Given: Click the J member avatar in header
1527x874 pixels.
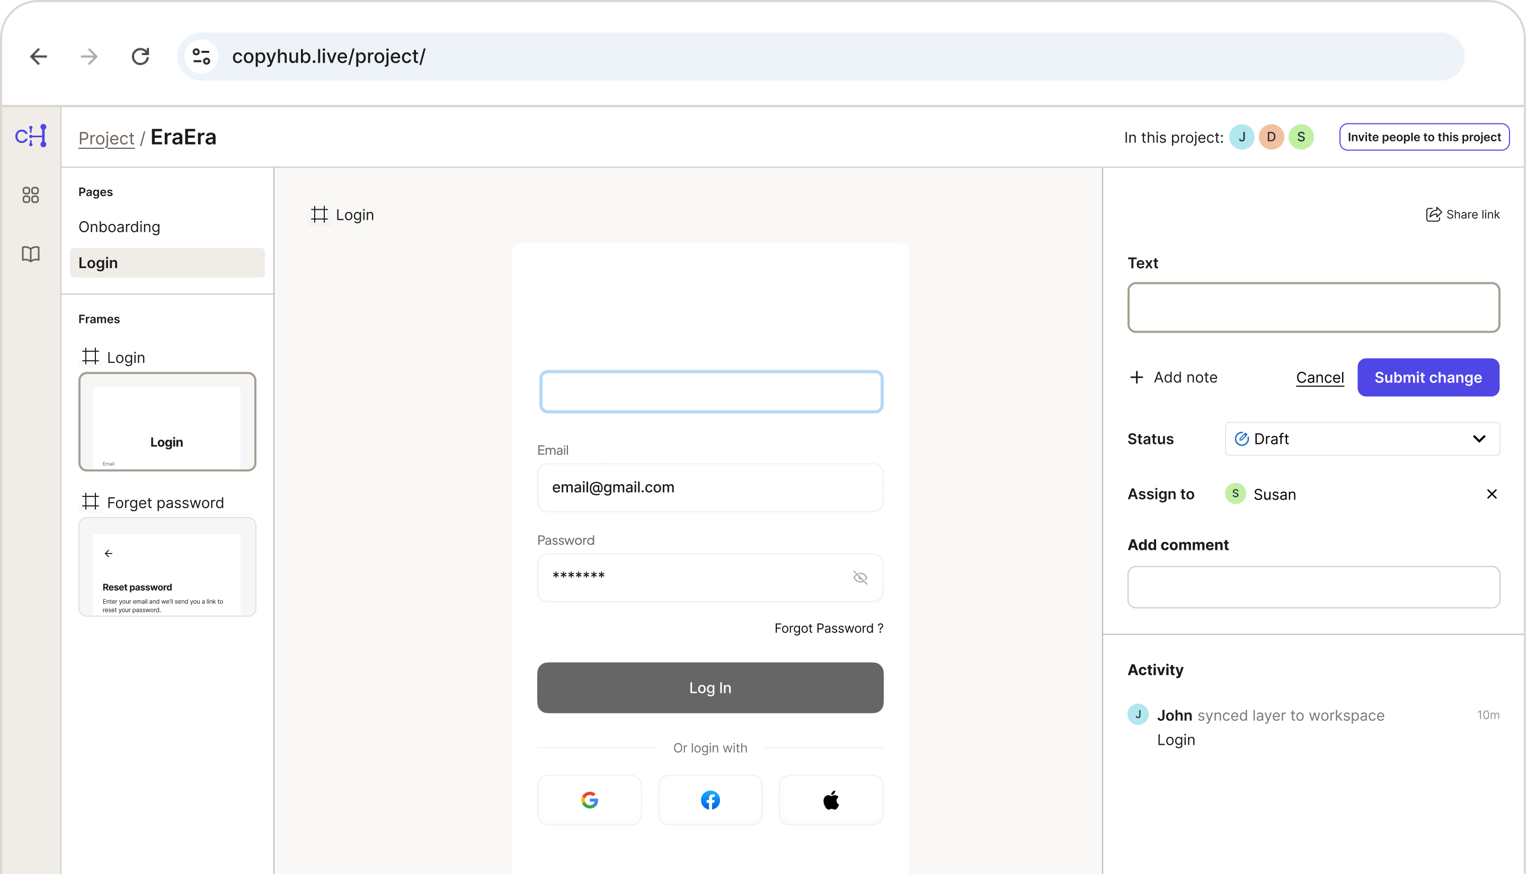Looking at the screenshot, I should point(1242,138).
